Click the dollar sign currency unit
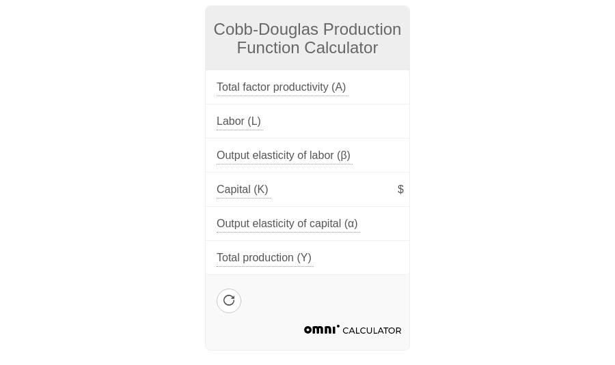The height and width of the screenshot is (365, 615). (x=400, y=190)
